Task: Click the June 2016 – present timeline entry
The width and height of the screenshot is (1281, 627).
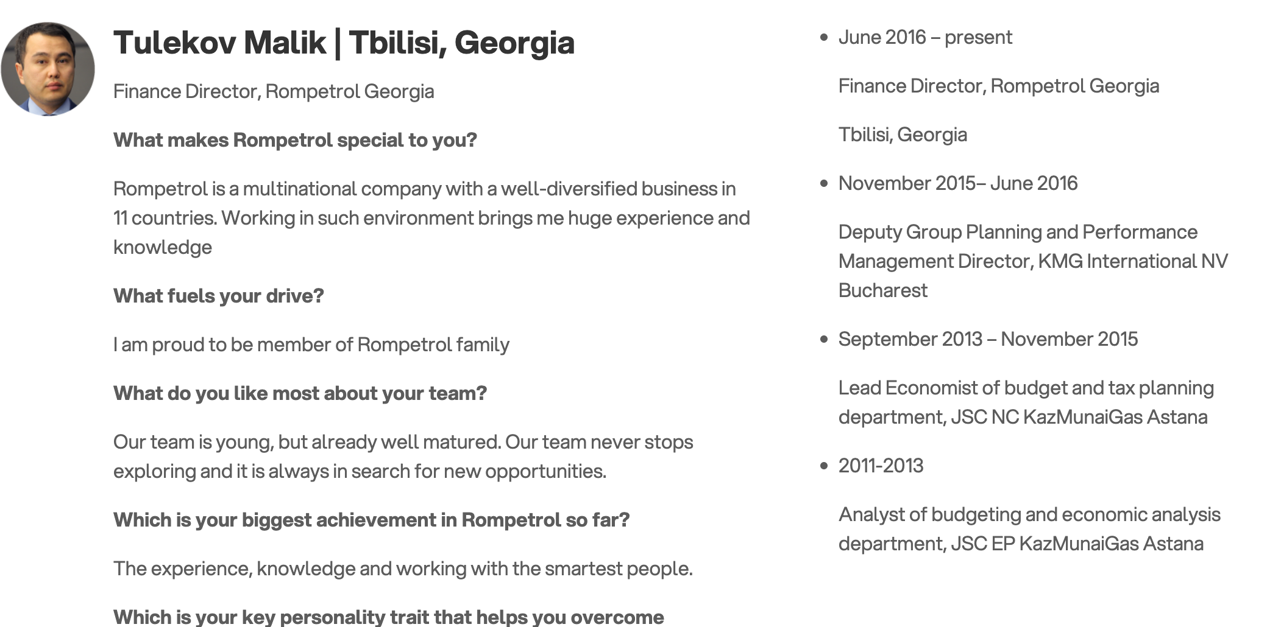Action: [x=925, y=37]
